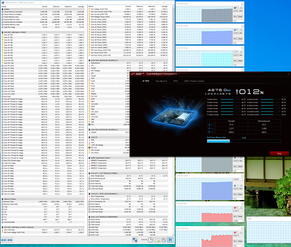Open HWiNFO remote network computers icon
The width and height of the screenshot is (291, 247).
point(135,240)
